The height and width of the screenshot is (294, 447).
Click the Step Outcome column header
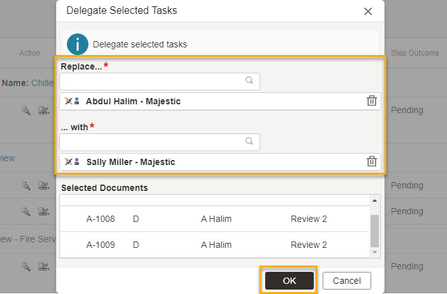(x=415, y=53)
